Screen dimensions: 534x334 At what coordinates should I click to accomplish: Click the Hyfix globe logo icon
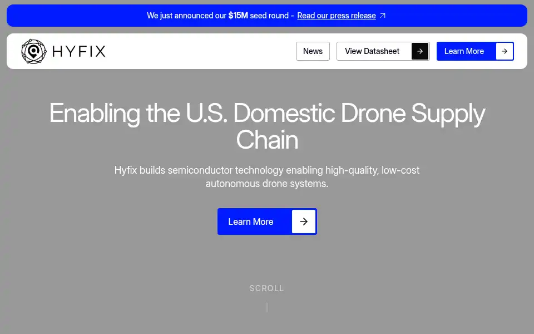point(34,51)
